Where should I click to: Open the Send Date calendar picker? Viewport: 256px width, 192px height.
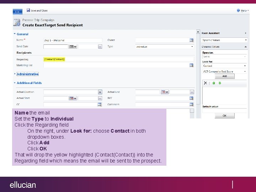click(x=73, y=47)
